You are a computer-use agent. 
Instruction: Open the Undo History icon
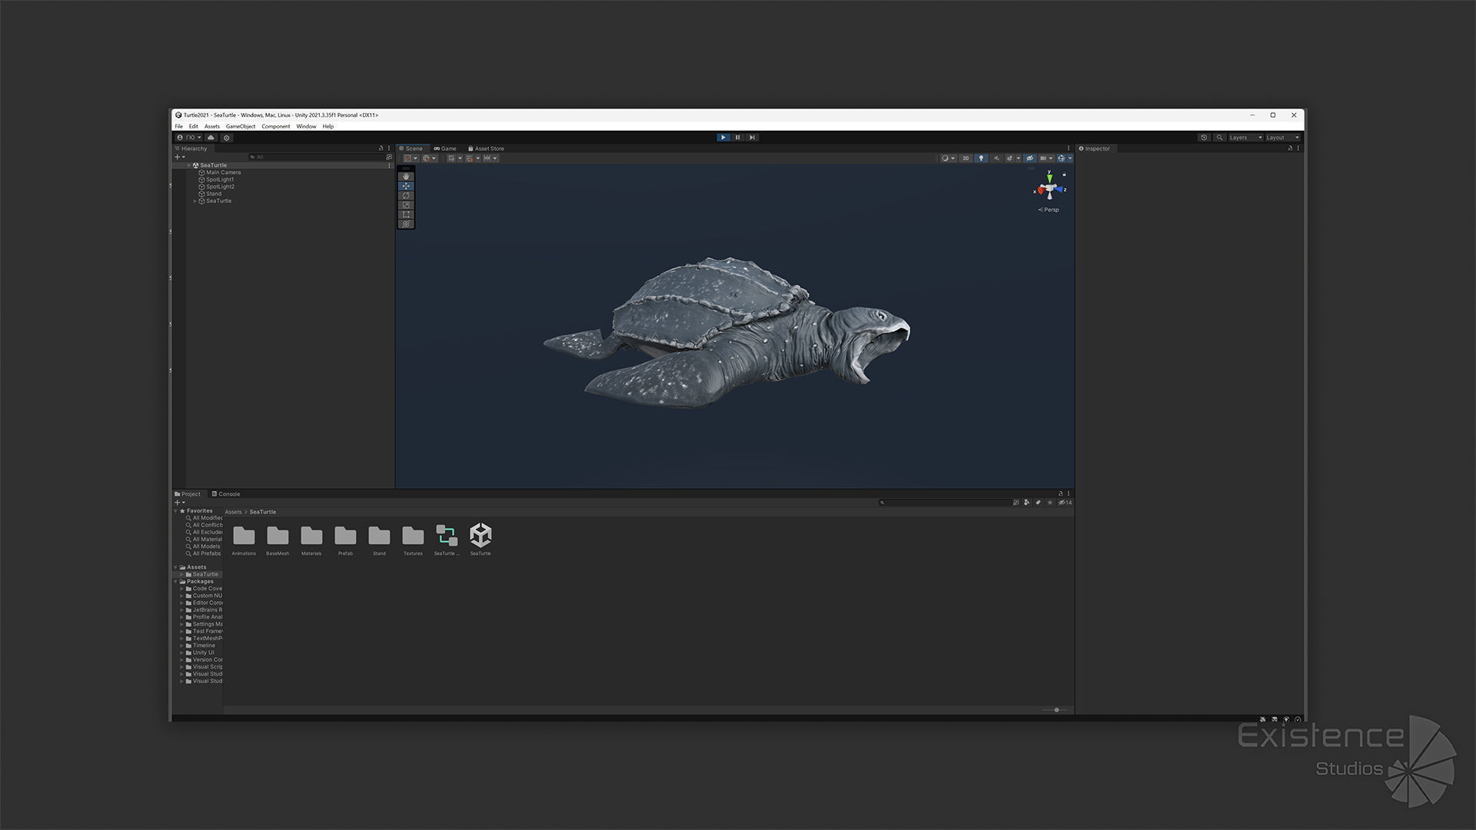(1204, 138)
